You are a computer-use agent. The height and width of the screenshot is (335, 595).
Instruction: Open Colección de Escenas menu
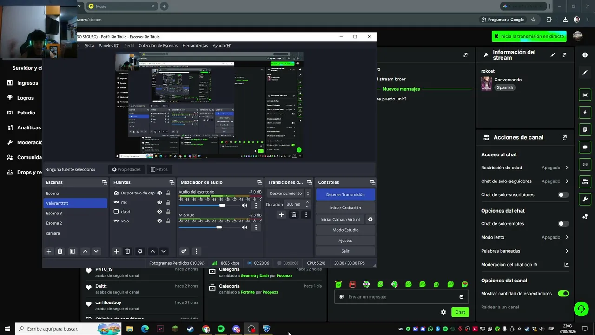tap(158, 46)
